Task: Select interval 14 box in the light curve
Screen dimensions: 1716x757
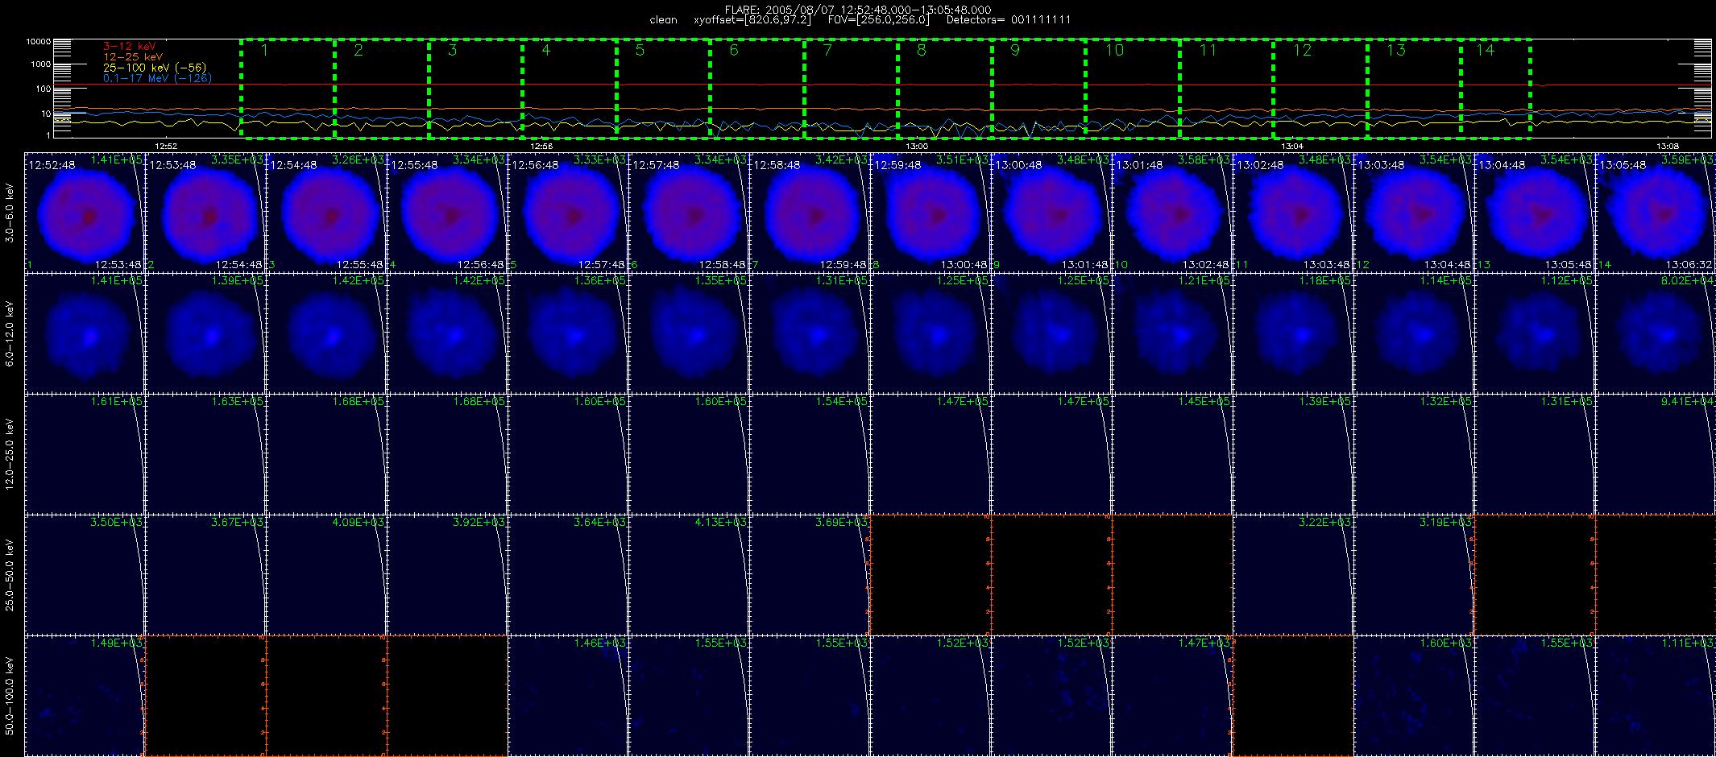Action: point(1496,89)
